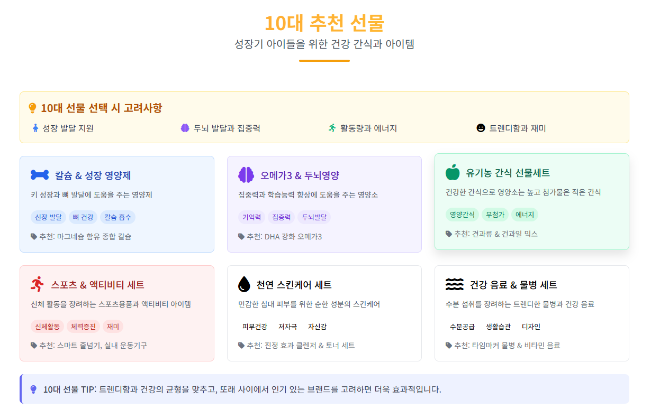Click the water drop icon on 스킨케어 card
651x418 pixels.
[244, 284]
